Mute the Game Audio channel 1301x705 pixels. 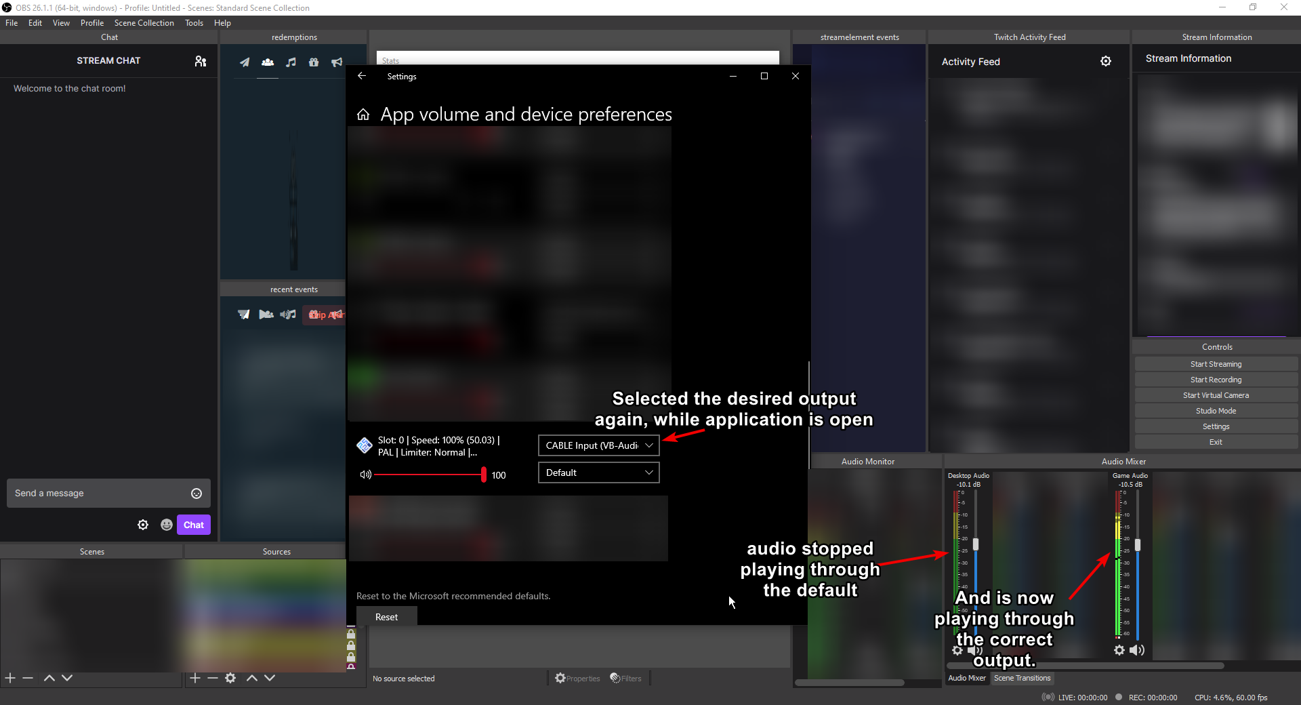pyautogui.click(x=1137, y=650)
